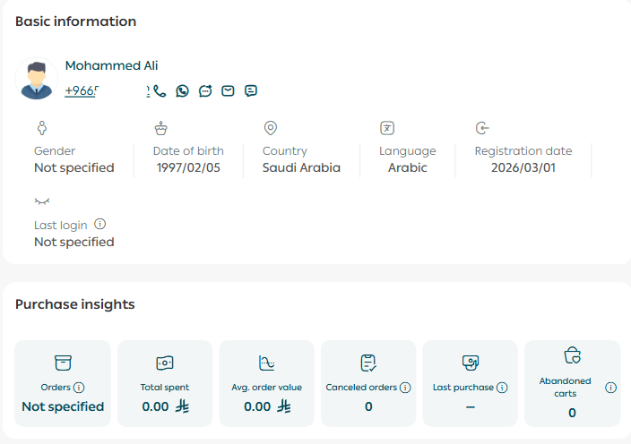Viewport: 631px width, 444px height.
Task: Click the SMS message icon
Action: click(251, 90)
